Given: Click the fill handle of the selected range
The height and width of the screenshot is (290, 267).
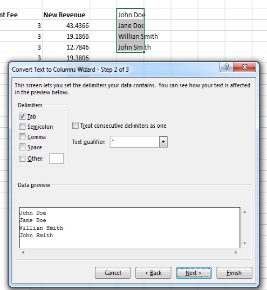Looking at the screenshot, I should 144,52.
